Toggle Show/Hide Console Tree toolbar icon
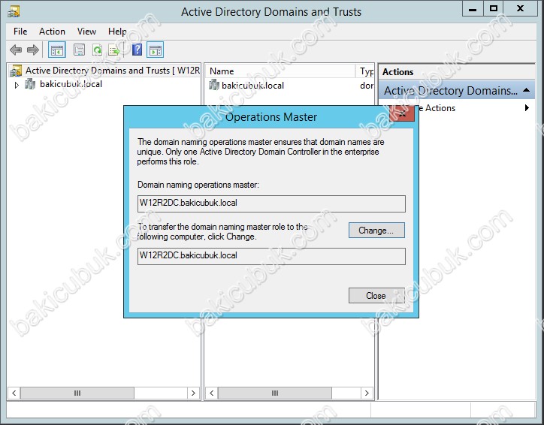This screenshot has width=544, height=425. (57, 50)
